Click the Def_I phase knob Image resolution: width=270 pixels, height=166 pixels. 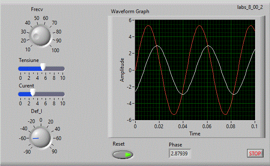[x=40, y=138]
